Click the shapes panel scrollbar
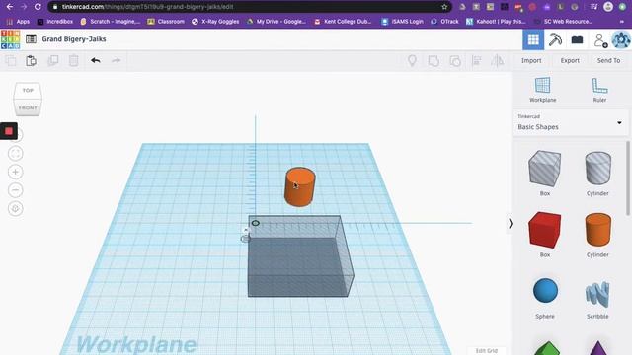This screenshot has height=355, width=632. [628, 177]
